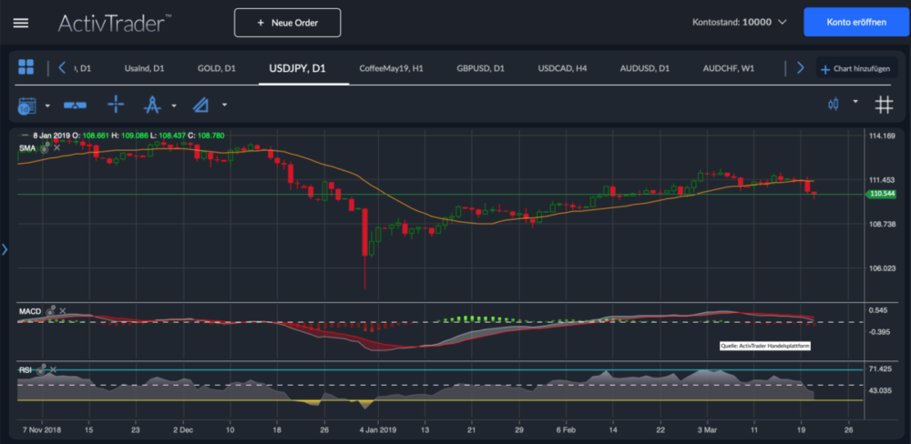Click the 7 Nov 2018 date label
The height and width of the screenshot is (444, 911).
[42, 430]
